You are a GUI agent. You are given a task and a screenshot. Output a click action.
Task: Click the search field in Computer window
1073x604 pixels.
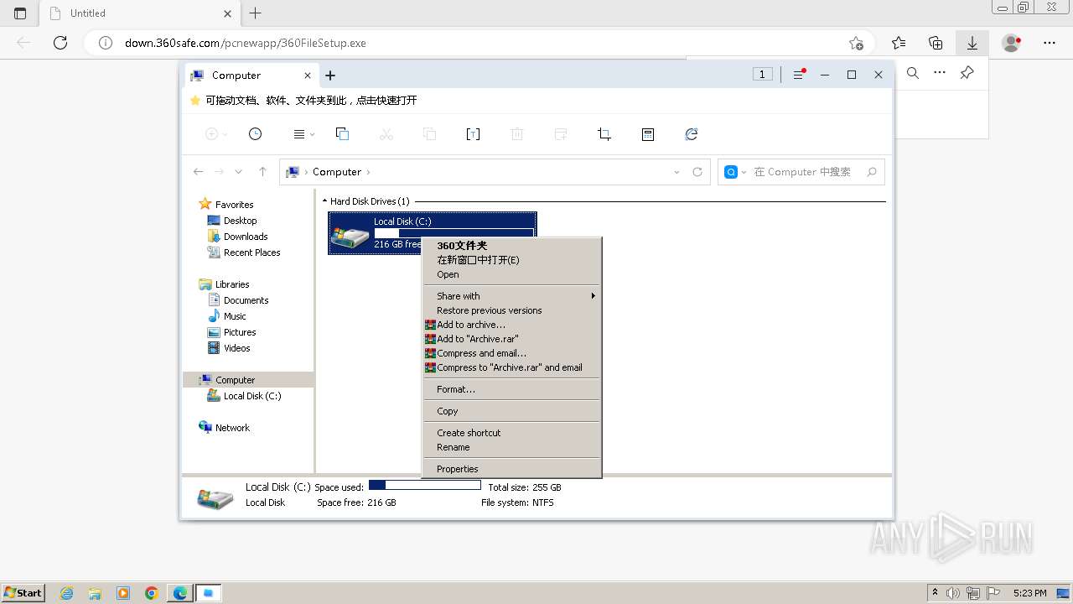point(802,172)
